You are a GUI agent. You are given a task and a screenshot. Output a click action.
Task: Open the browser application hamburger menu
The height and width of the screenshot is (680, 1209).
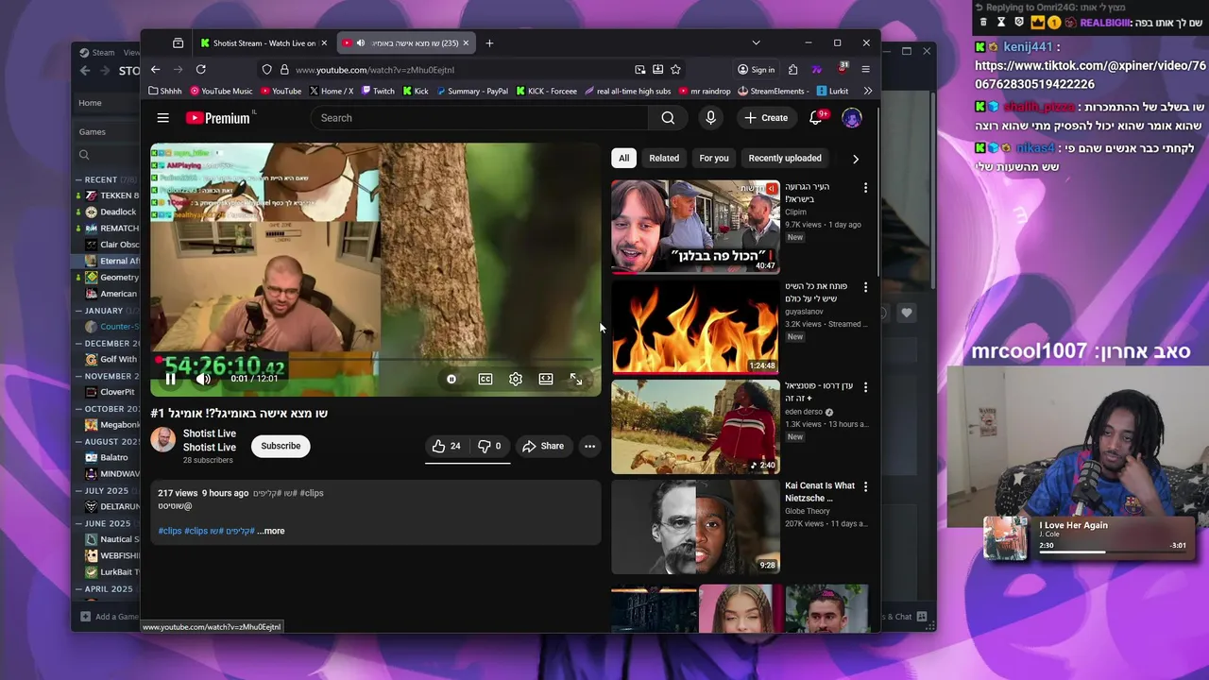click(865, 69)
